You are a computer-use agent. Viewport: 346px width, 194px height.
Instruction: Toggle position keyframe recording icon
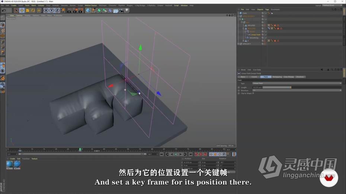[x=211, y=154]
